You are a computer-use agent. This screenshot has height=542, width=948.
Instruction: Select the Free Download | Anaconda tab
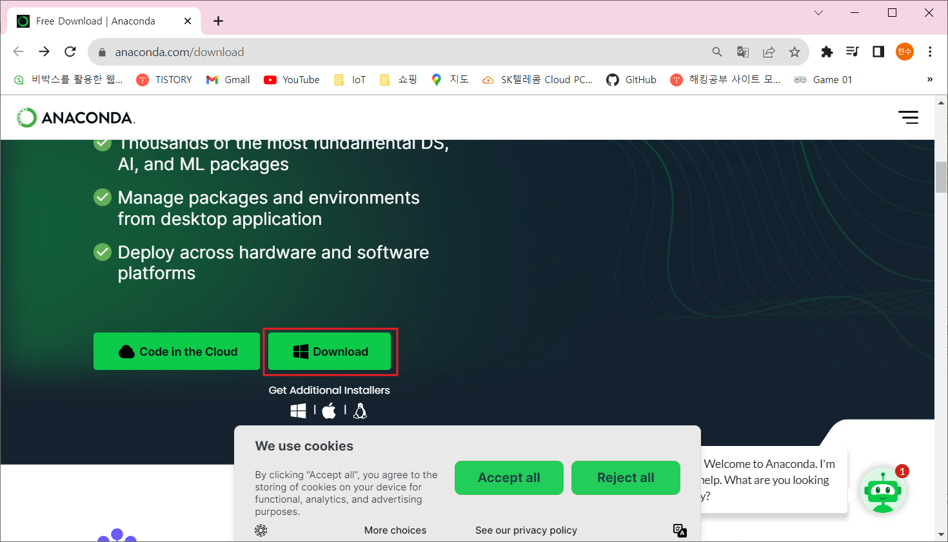104,21
